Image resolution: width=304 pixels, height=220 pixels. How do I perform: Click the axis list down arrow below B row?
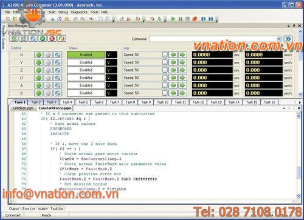(x=300, y=94)
